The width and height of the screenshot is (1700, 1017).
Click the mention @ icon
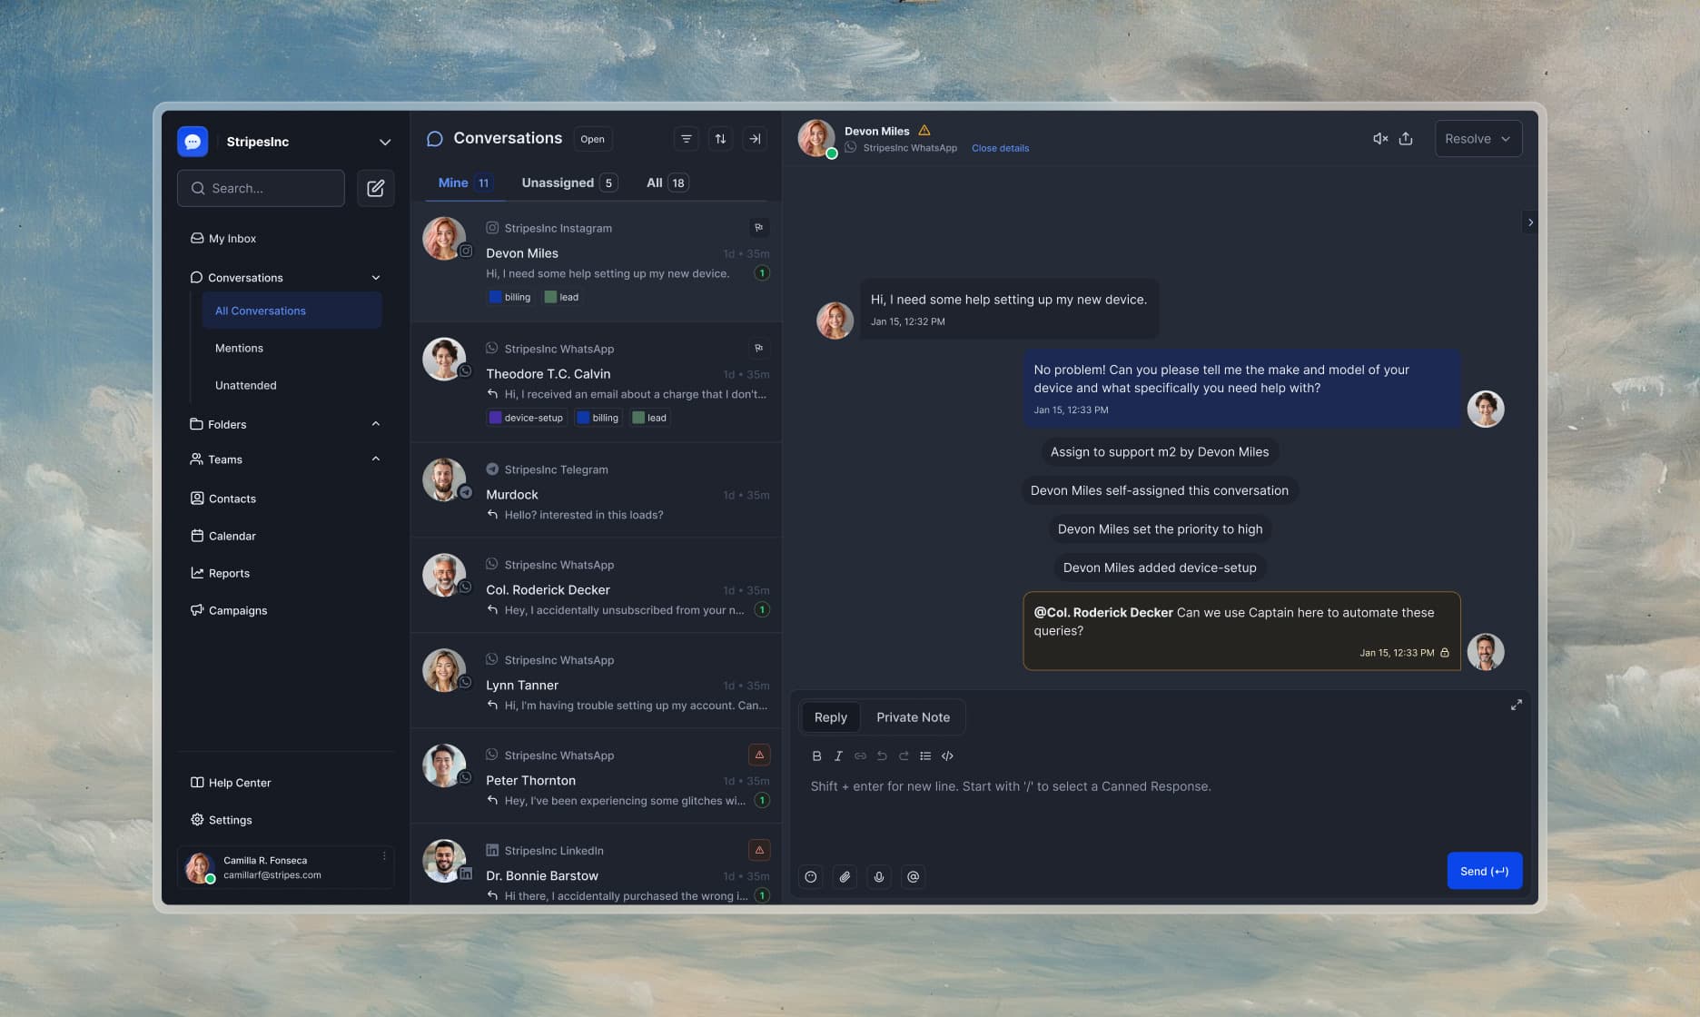[913, 876]
